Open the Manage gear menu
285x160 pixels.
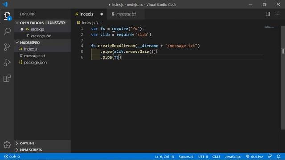click(x=7, y=144)
